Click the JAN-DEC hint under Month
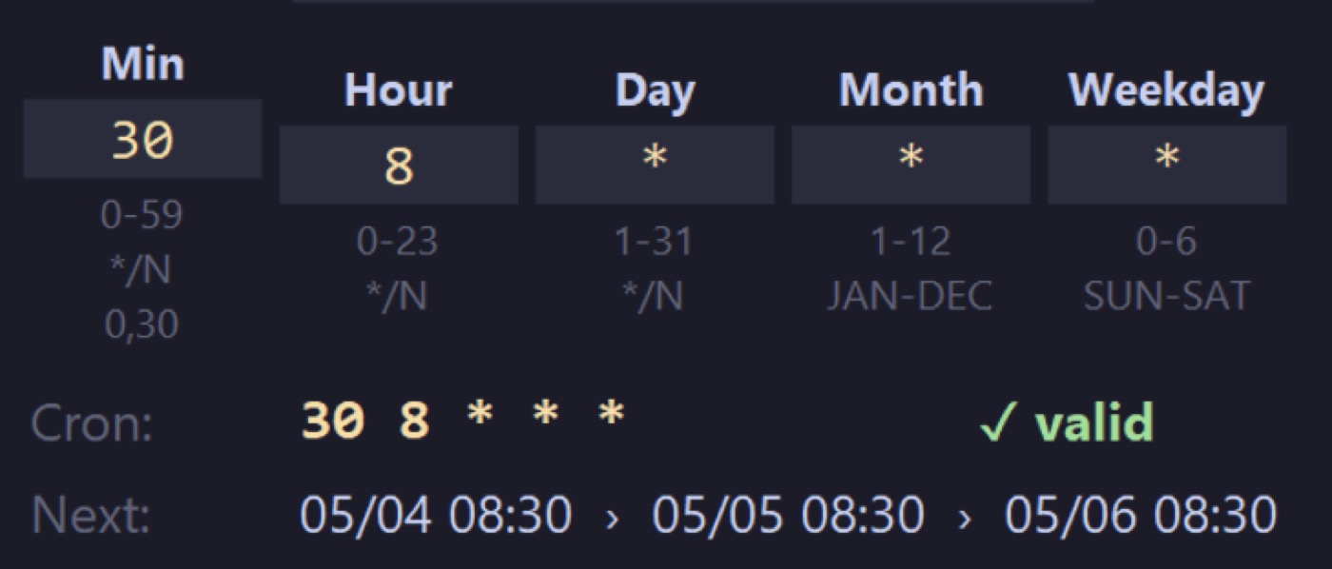Image resolution: width=1332 pixels, height=569 pixels. (x=910, y=297)
